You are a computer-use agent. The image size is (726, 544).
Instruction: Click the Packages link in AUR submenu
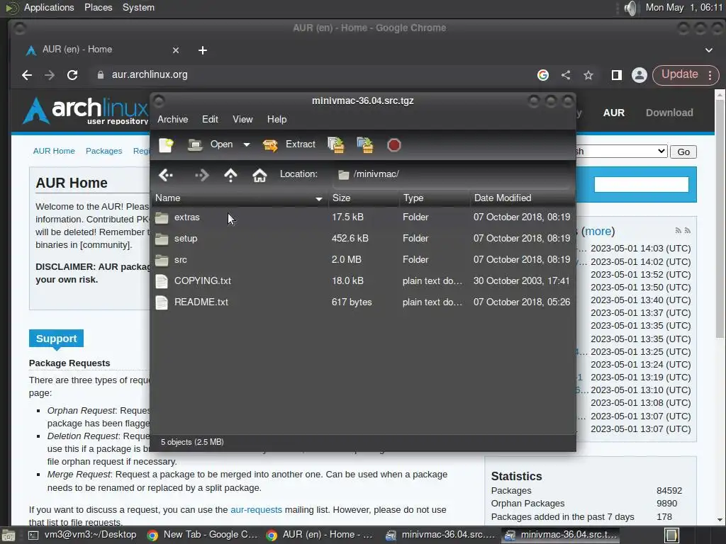104,151
